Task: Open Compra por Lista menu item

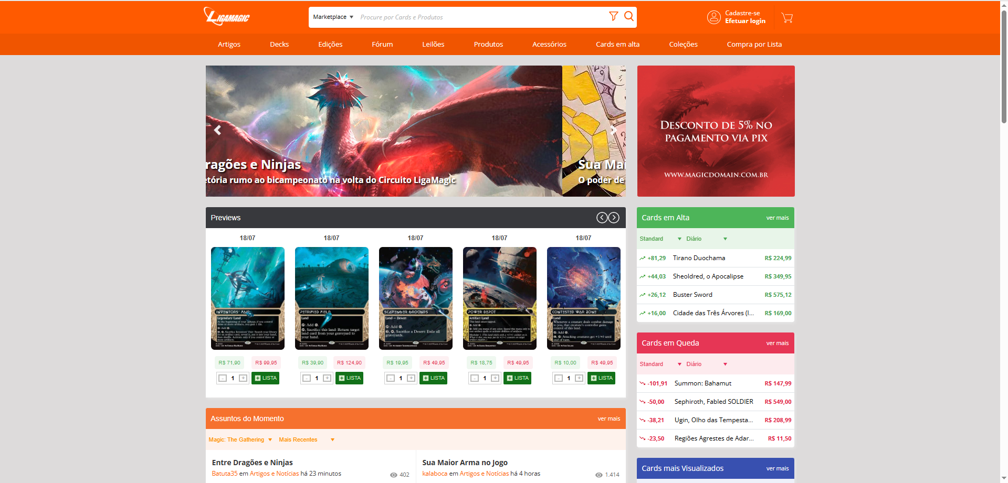Action: coord(754,45)
